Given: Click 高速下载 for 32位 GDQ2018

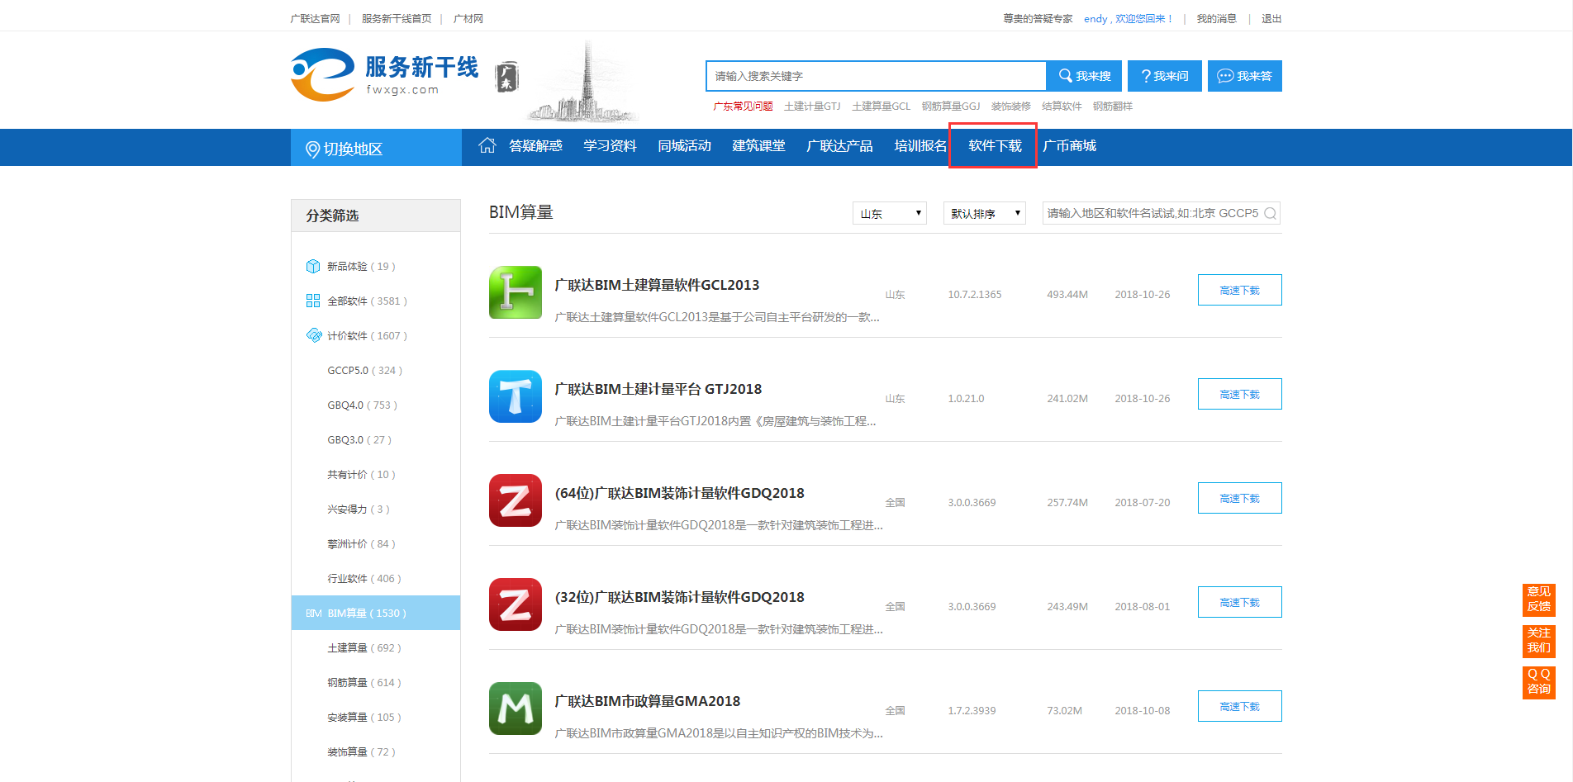Looking at the screenshot, I should tap(1240, 602).
